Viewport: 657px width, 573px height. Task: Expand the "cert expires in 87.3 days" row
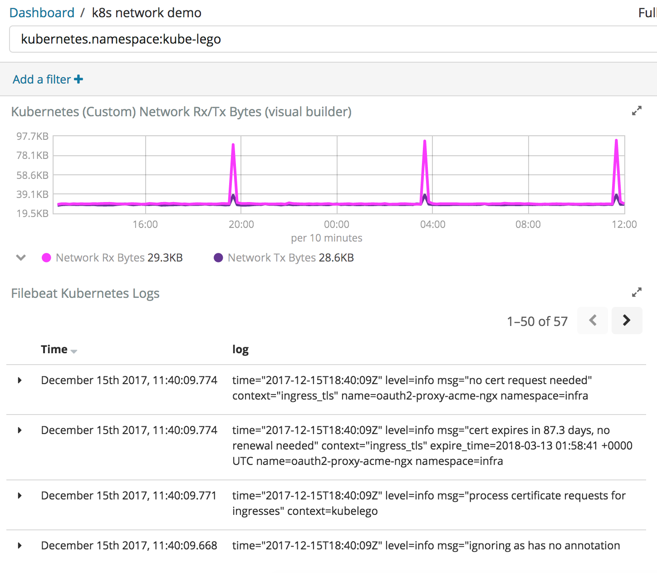click(x=20, y=430)
